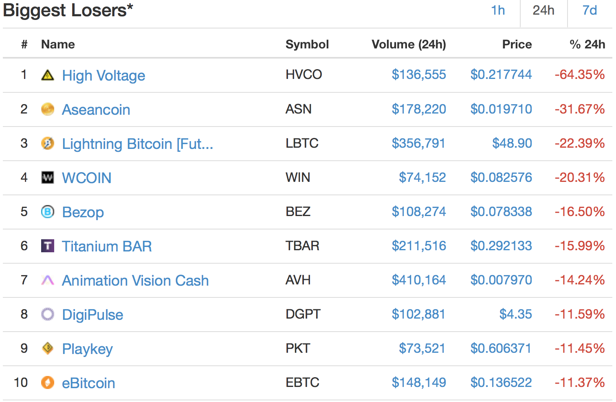
Task: Click Lightning Bitcoin's $48.90 price link
Action: pos(512,143)
